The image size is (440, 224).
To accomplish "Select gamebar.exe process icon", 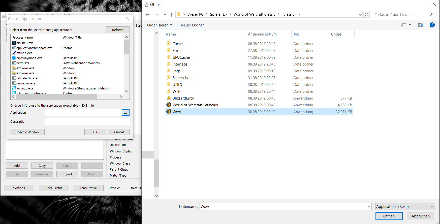I will coord(14,83).
